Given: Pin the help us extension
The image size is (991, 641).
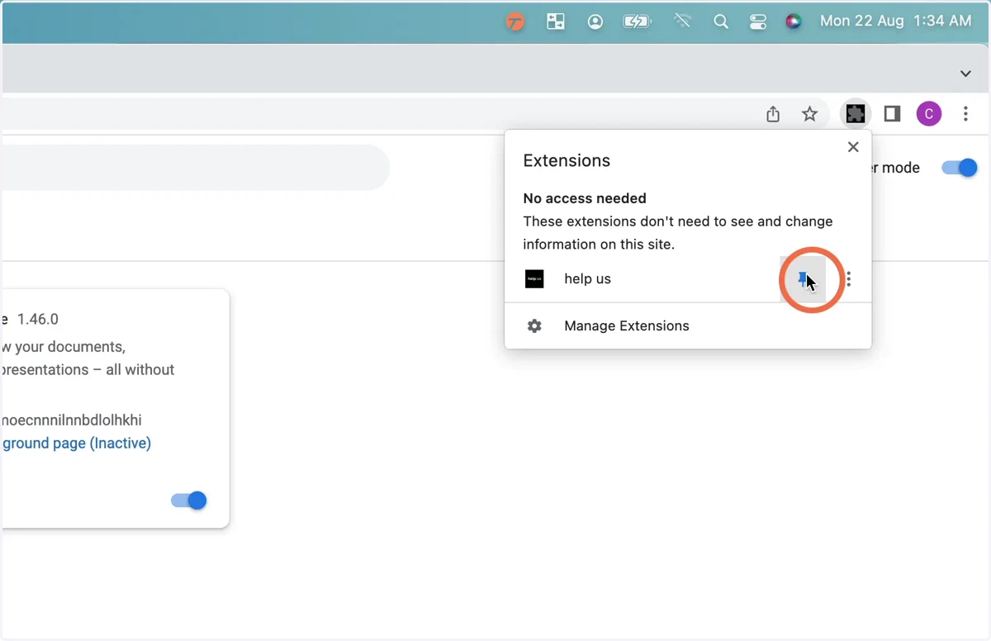Looking at the screenshot, I should click(x=802, y=279).
